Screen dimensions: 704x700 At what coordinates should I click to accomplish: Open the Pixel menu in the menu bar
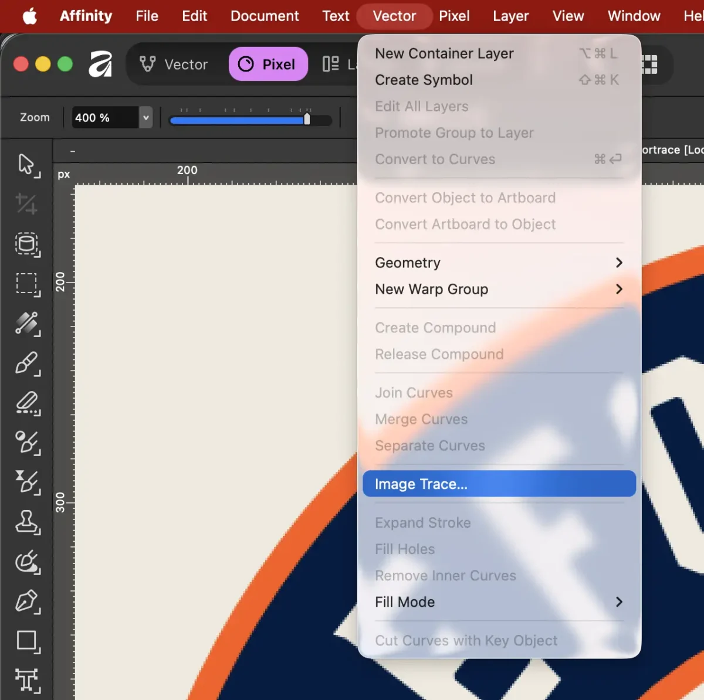click(x=454, y=16)
